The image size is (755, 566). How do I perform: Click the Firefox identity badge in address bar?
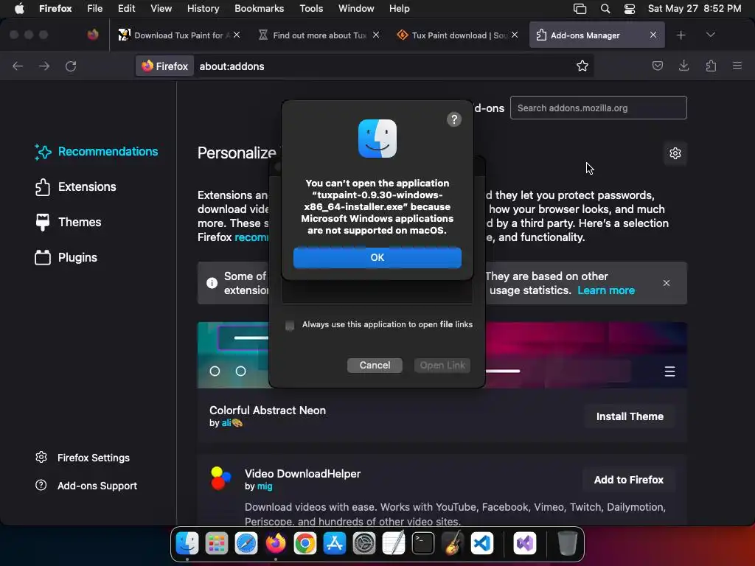[x=165, y=66]
